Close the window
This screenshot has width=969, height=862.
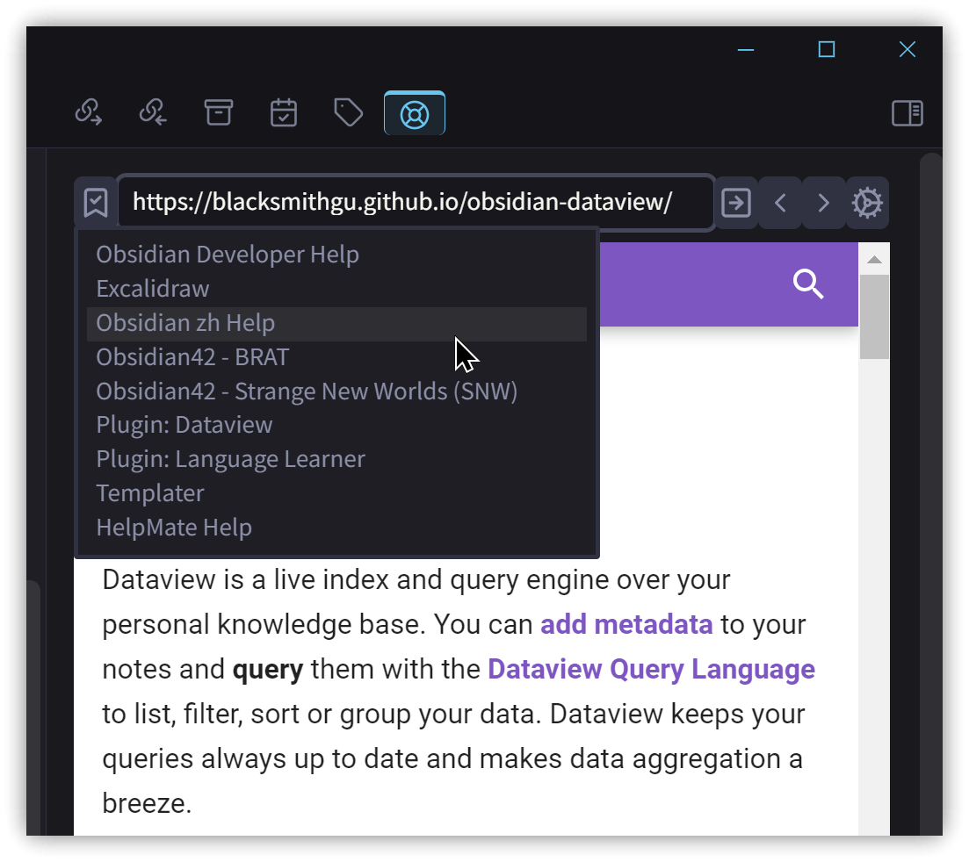pyautogui.click(x=908, y=49)
